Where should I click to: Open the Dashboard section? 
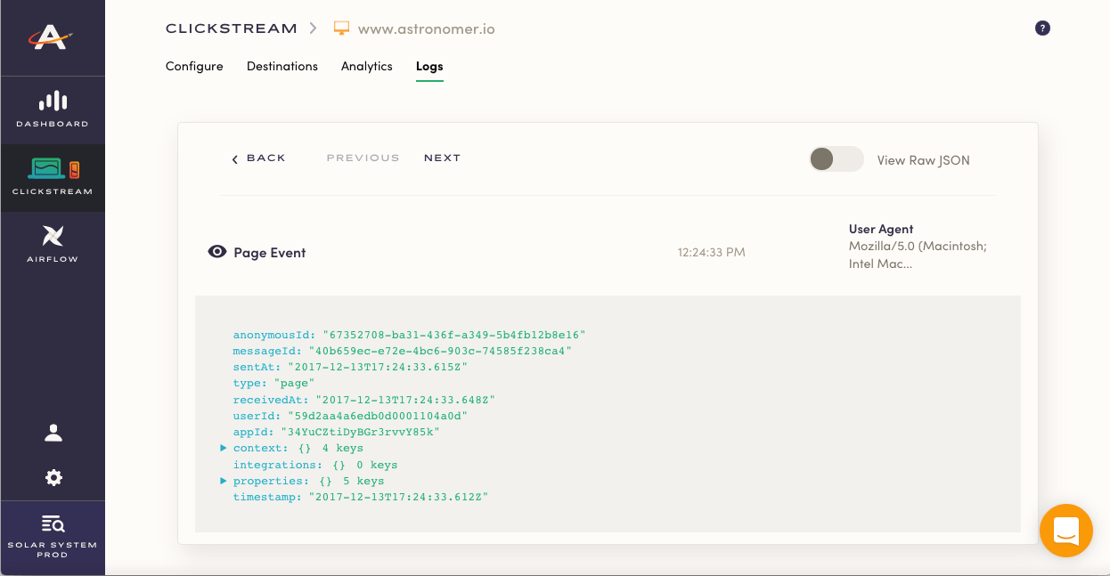pos(53,110)
